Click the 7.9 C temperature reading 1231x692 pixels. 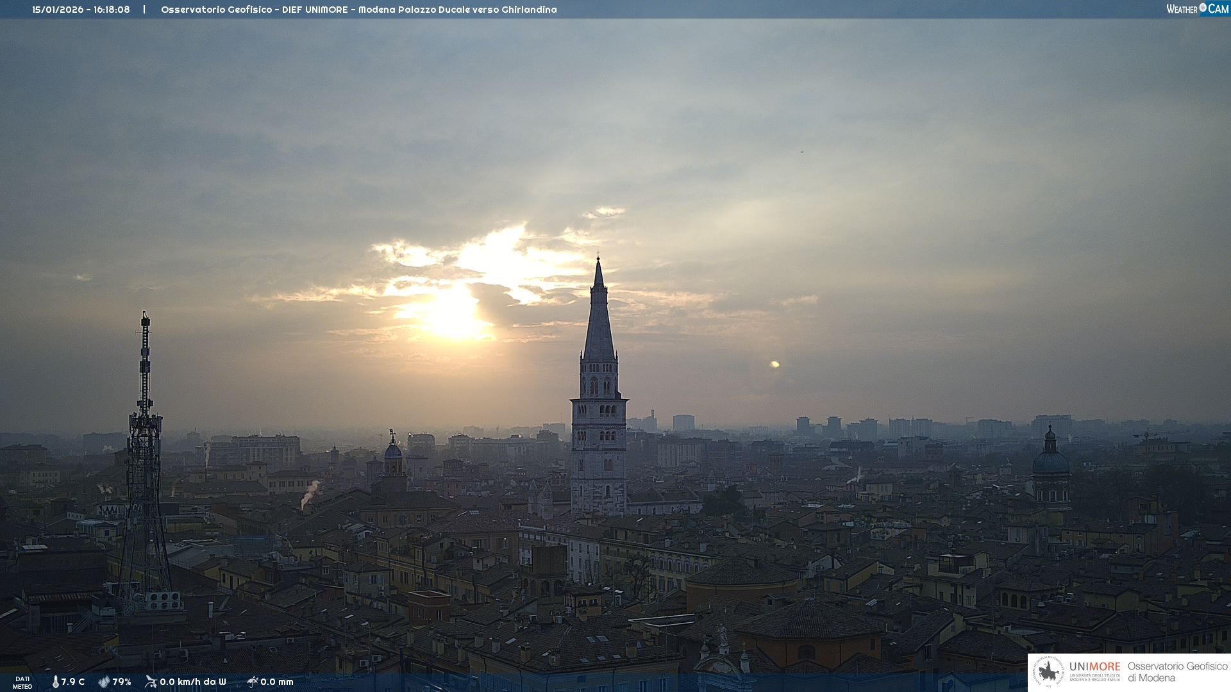pyautogui.click(x=73, y=682)
